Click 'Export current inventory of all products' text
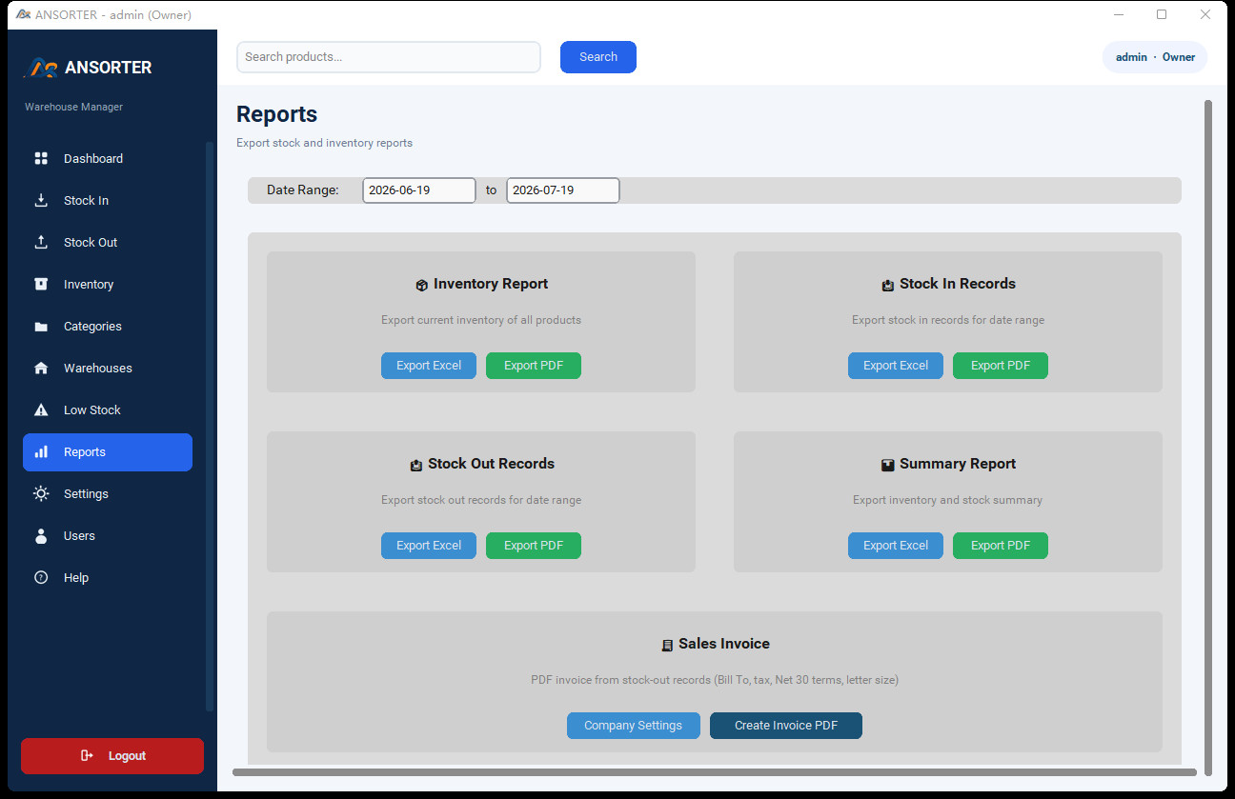1235x799 pixels. click(x=481, y=320)
